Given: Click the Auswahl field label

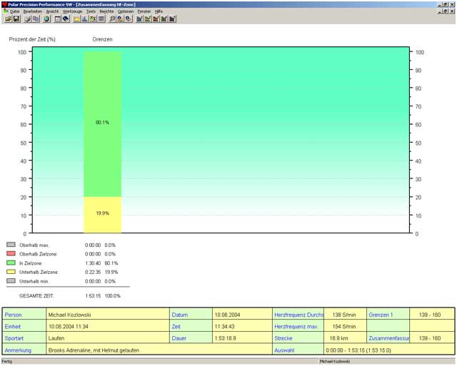Looking at the screenshot, I should (284, 350).
